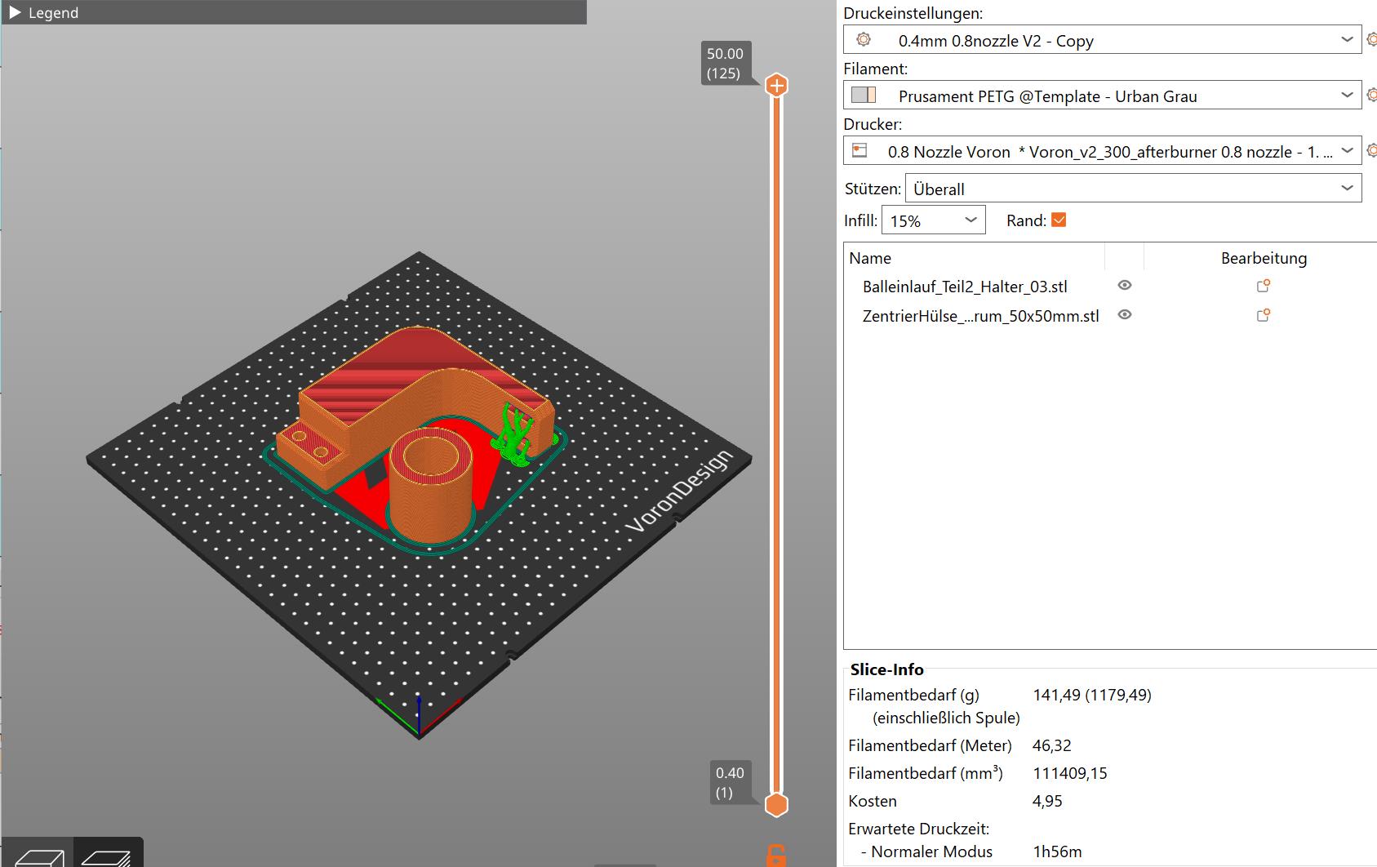1377x867 pixels.
Task: Open the Stützen dropdown showing Überall
Action: click(1132, 189)
